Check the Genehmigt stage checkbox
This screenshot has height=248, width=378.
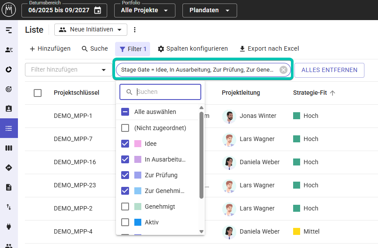click(x=125, y=207)
